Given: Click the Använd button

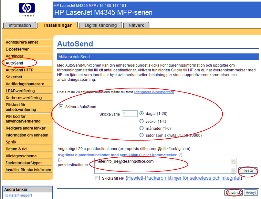Looking at the screenshot, I should 233,193.
